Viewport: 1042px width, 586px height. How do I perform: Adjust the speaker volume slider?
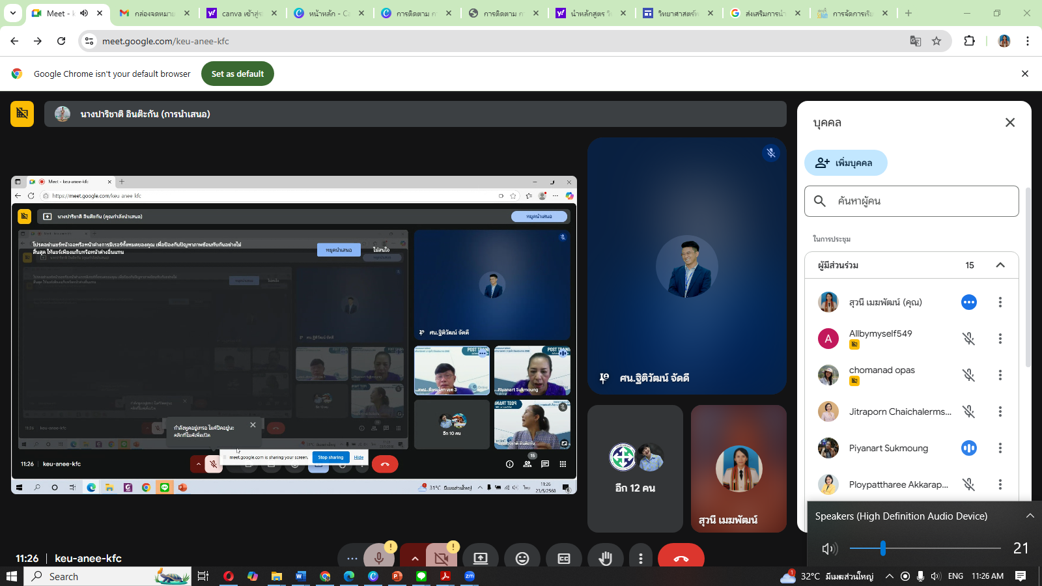[883, 548]
